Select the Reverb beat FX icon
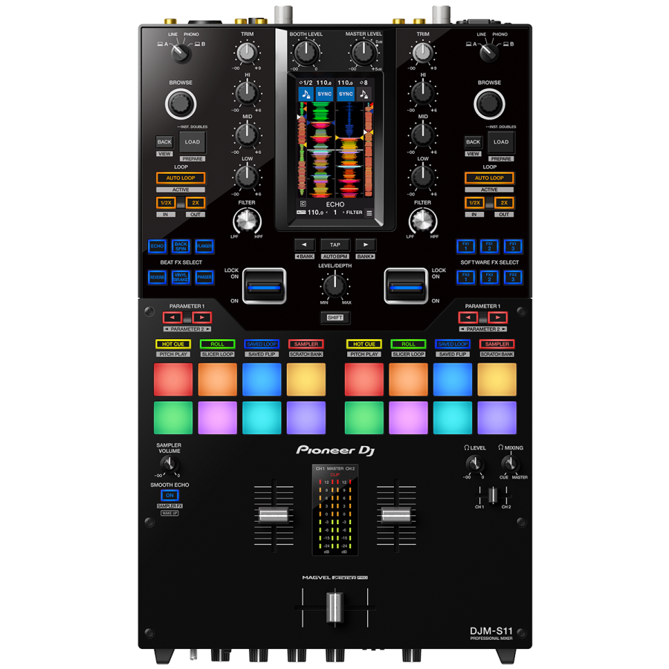Image resolution: width=669 pixels, height=669 pixels. 157,277
